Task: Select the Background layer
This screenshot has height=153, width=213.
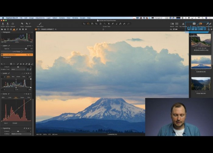Action: coord(7,57)
